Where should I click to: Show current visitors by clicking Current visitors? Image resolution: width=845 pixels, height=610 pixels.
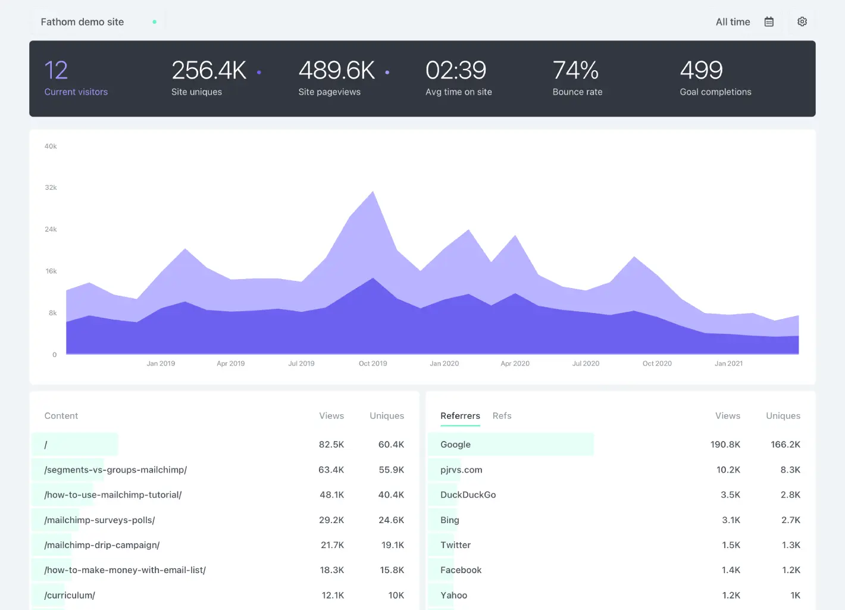click(x=76, y=92)
